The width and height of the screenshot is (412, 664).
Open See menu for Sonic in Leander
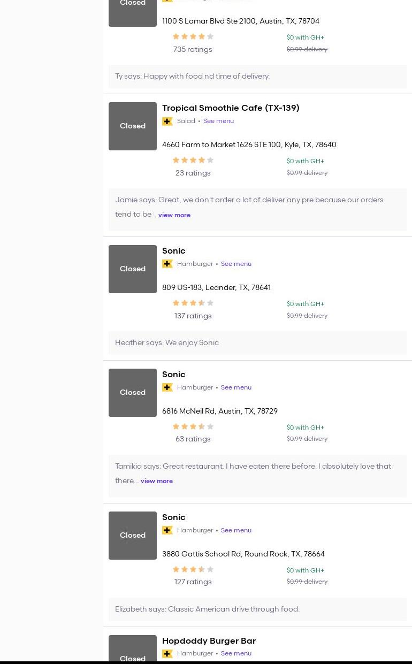(x=236, y=264)
